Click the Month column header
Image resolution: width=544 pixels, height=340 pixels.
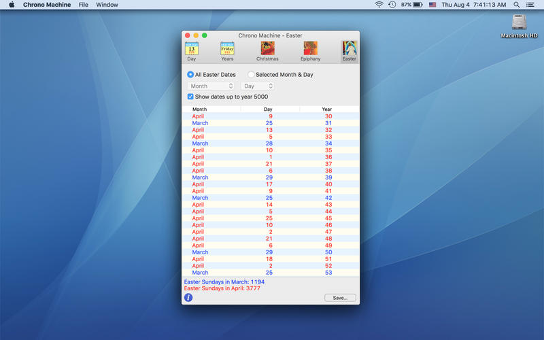tap(200, 109)
